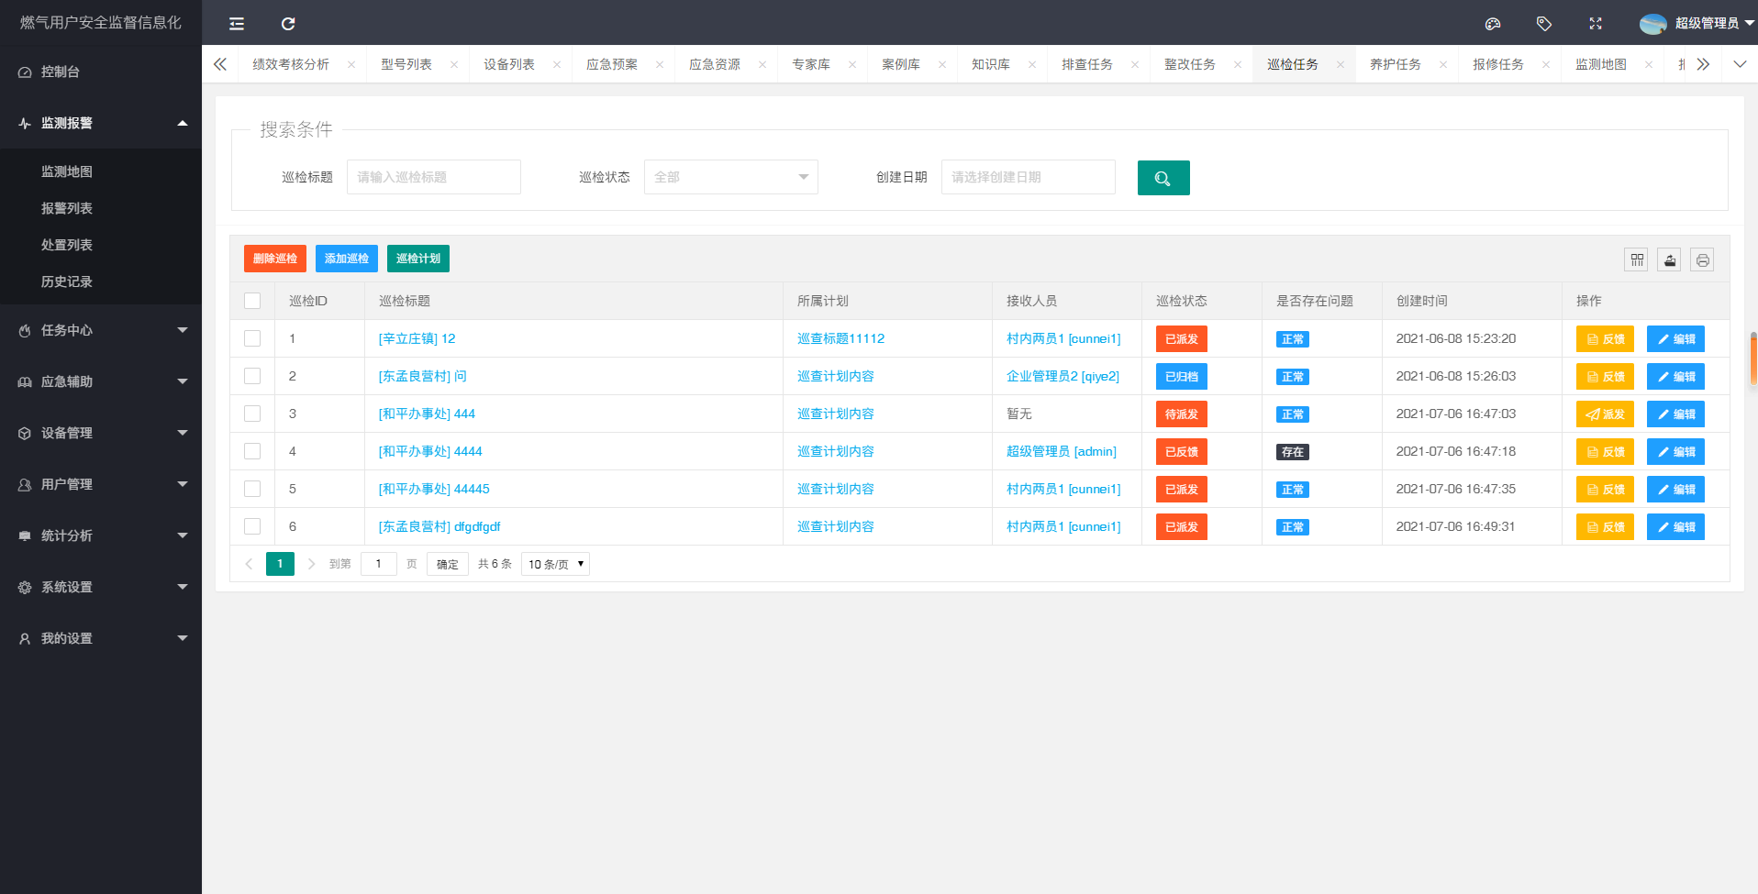Select the checkbox for row ID 4
Screen dimensions: 1758x894
click(252, 451)
